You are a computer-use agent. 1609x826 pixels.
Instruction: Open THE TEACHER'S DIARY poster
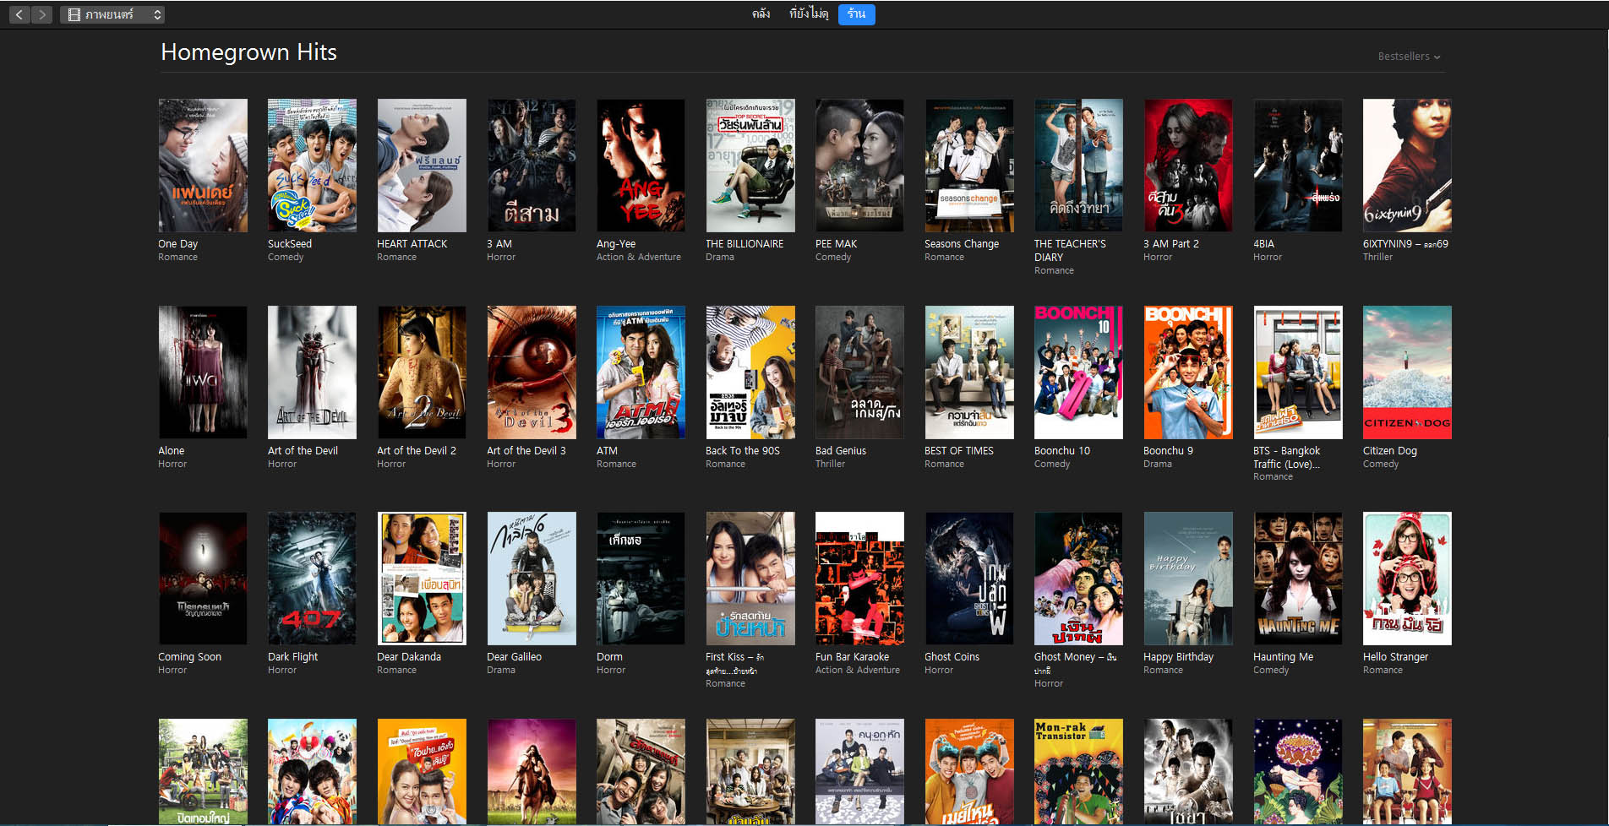click(x=1078, y=166)
